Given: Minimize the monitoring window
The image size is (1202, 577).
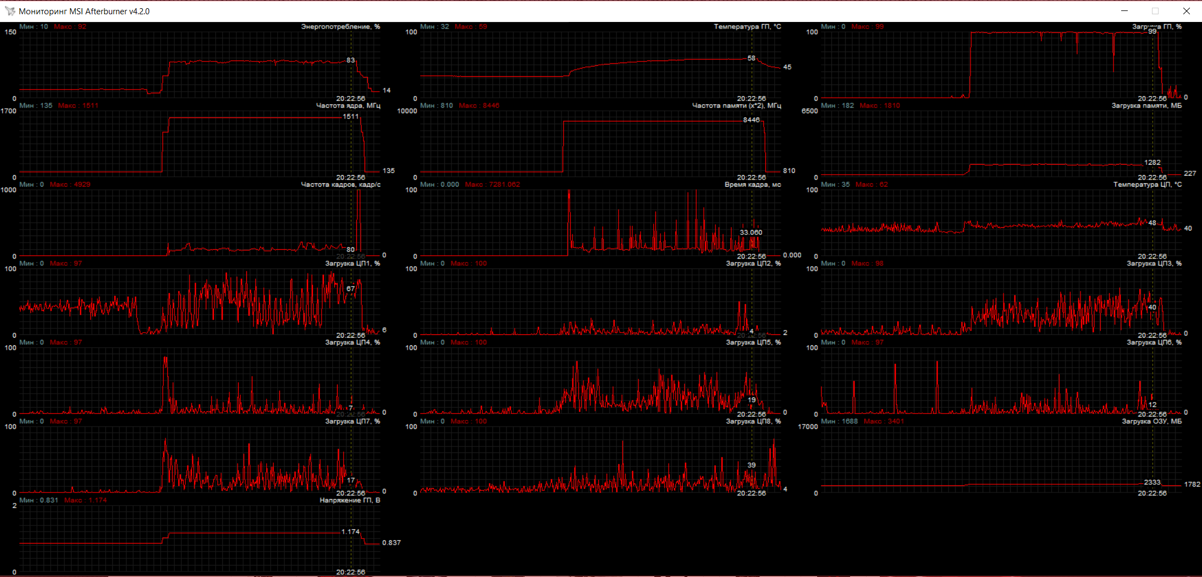Looking at the screenshot, I should point(1124,11).
